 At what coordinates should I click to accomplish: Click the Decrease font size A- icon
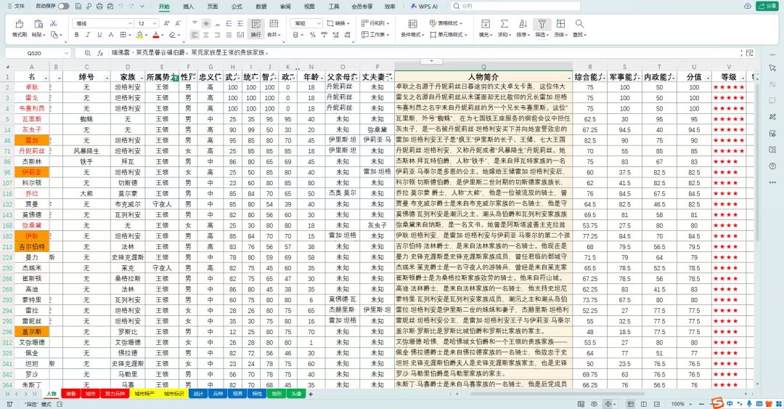[x=178, y=23]
